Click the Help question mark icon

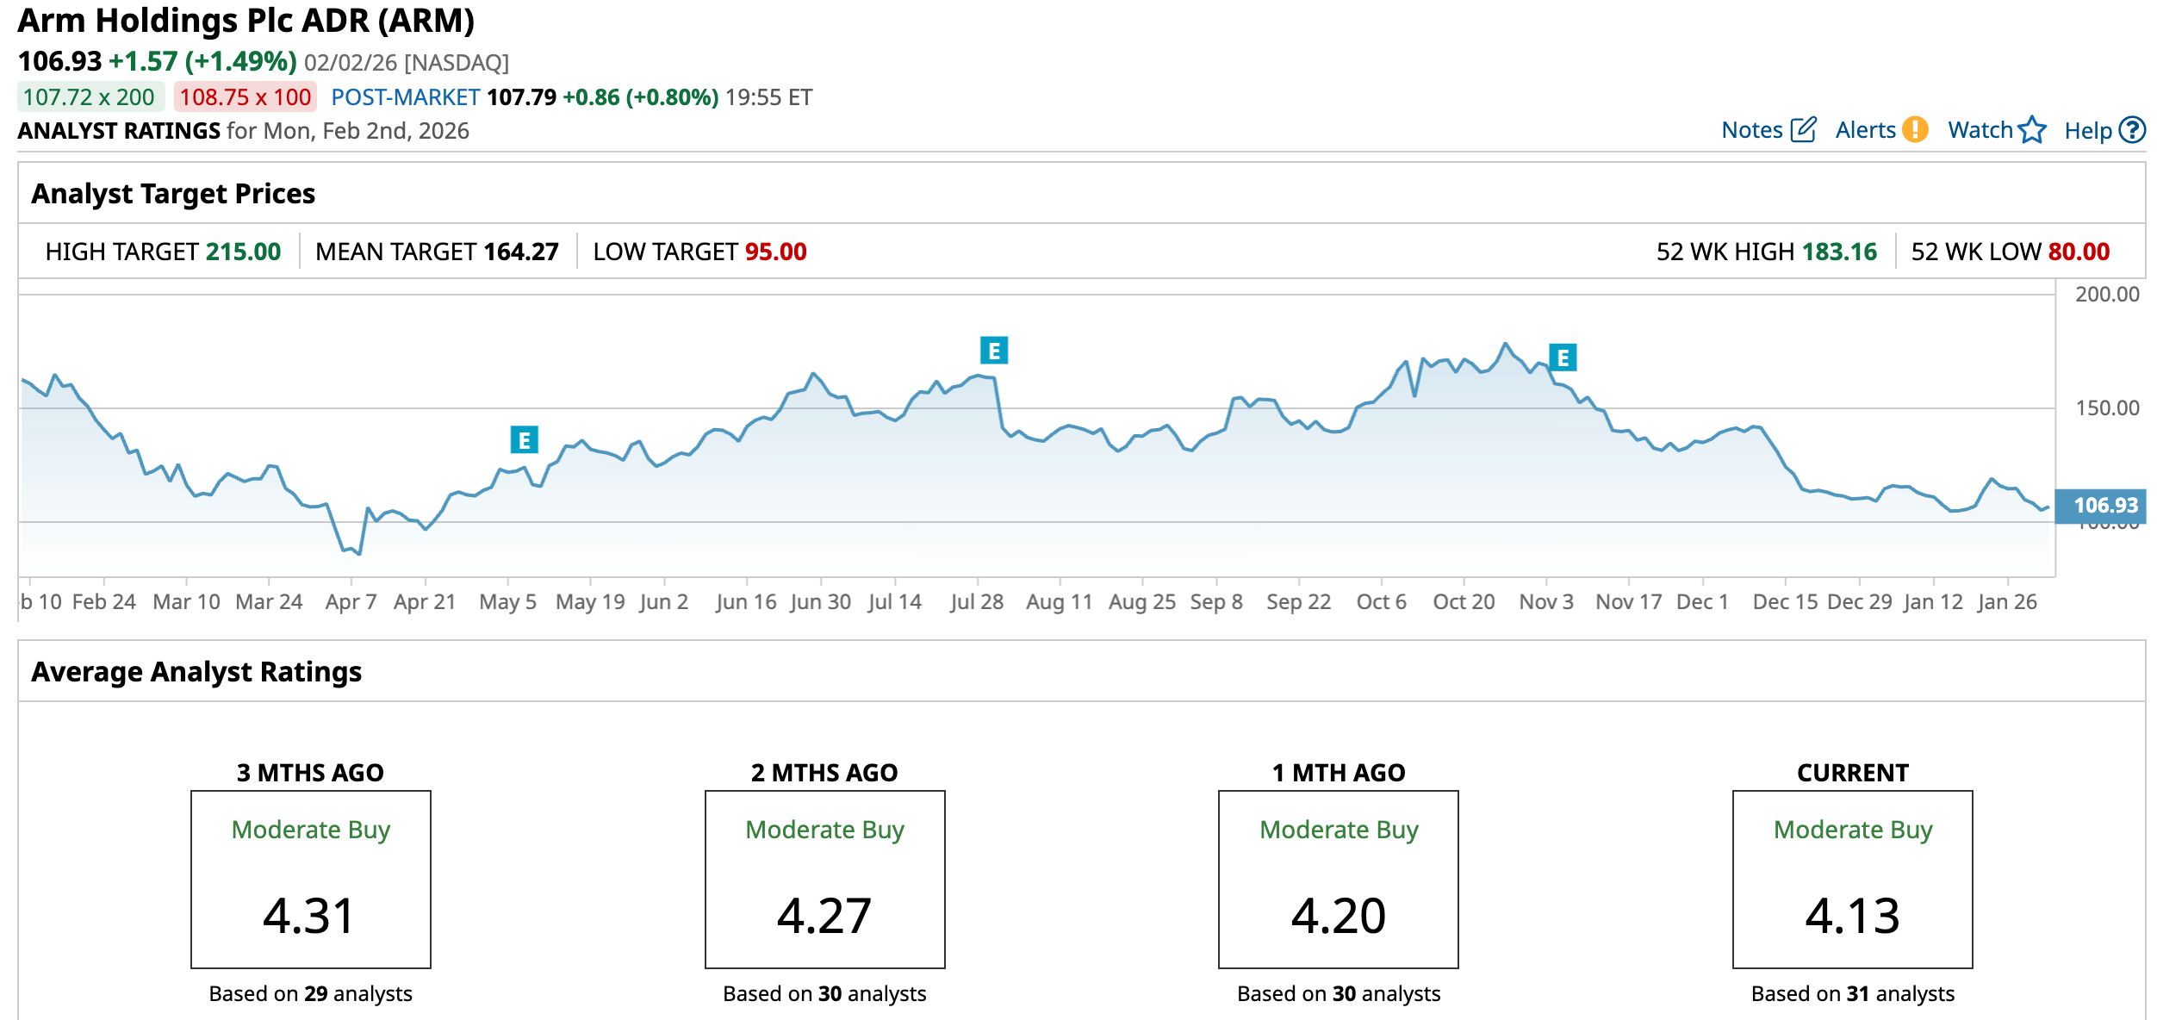click(x=2132, y=130)
